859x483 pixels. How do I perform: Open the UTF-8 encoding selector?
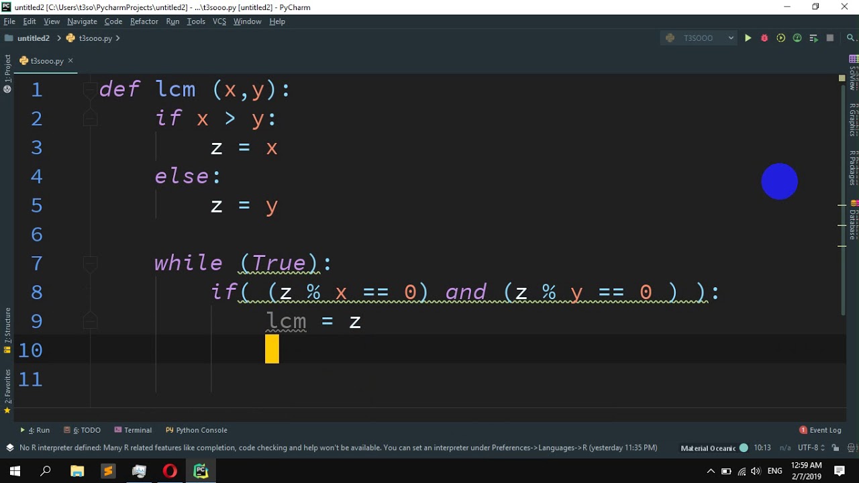811,447
